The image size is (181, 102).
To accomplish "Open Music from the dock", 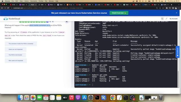I will click(72, 98).
